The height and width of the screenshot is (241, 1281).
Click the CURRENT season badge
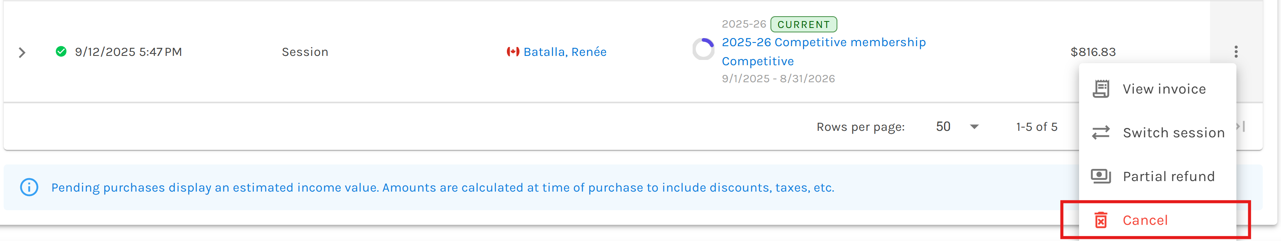[x=803, y=24]
